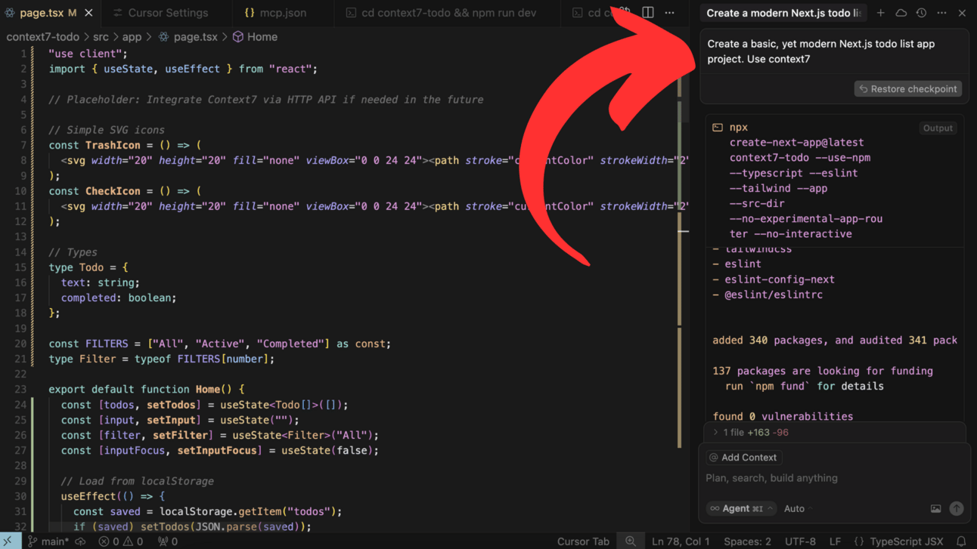Switch to the npm run dev terminal tab

click(x=442, y=13)
